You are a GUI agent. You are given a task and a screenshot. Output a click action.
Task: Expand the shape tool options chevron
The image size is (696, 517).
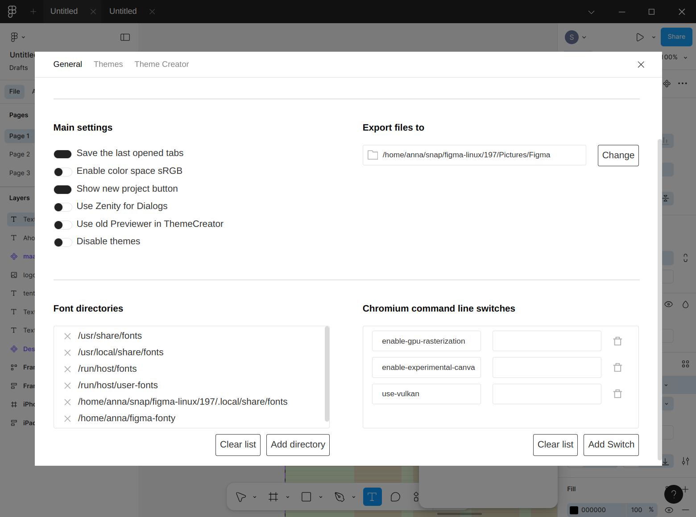(x=321, y=497)
